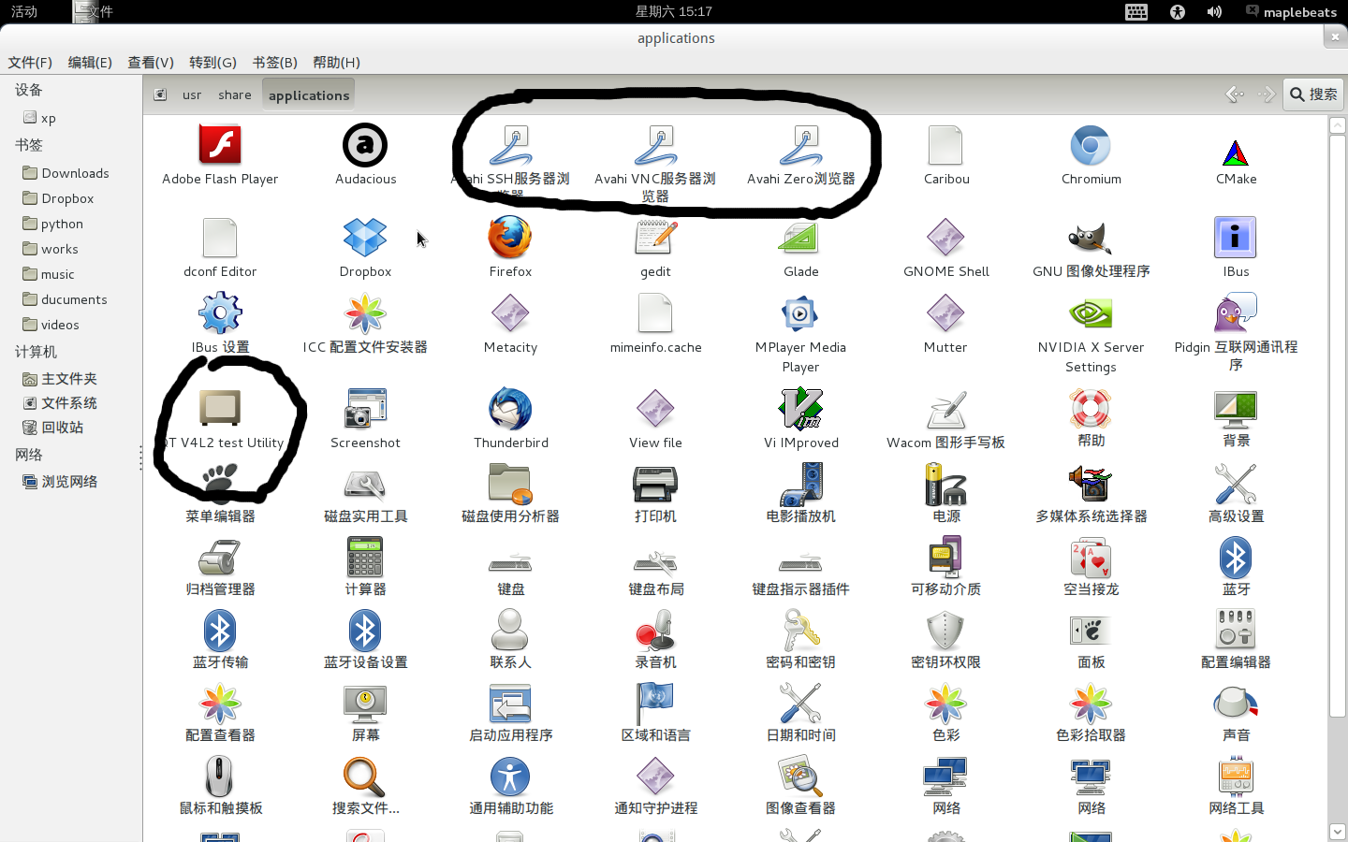Open the 帮助(H) menu
Viewport: 1348px width, 842px height.
tap(336, 63)
